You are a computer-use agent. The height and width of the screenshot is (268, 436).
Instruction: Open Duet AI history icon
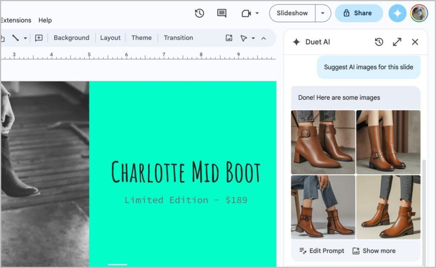point(379,42)
